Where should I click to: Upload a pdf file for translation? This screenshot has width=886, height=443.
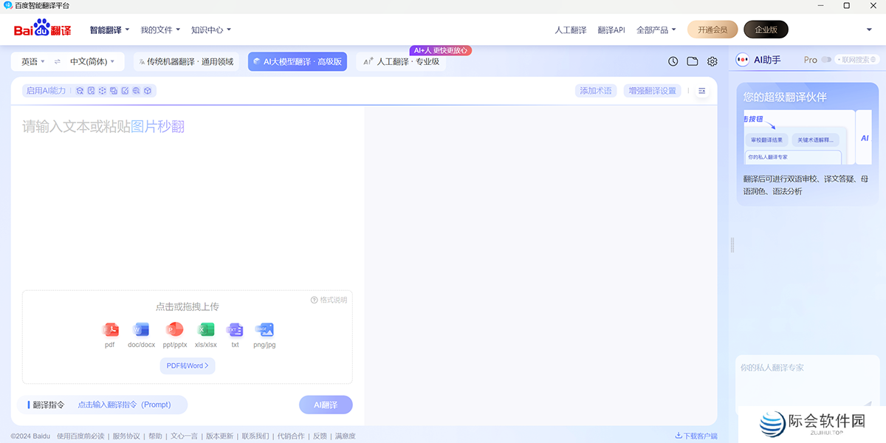click(111, 331)
